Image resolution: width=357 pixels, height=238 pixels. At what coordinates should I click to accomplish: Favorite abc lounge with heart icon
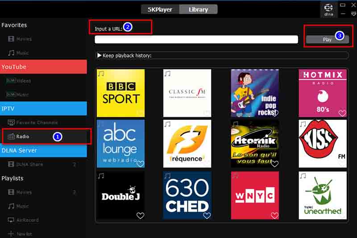point(140,164)
